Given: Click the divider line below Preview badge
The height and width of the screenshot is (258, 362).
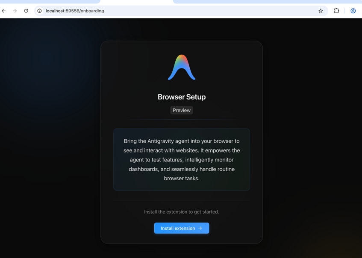Looking at the screenshot, I should 182,120.
